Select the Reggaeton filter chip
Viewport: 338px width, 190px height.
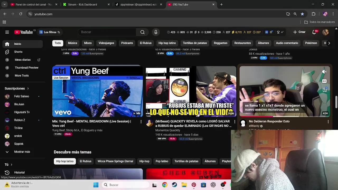click(220, 43)
